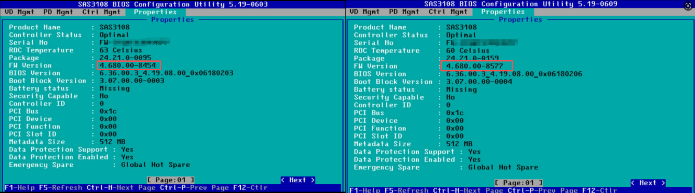Click Page:01 indicator in right panel
Viewport: 695px width, 193px height.
pyautogui.click(x=518, y=183)
